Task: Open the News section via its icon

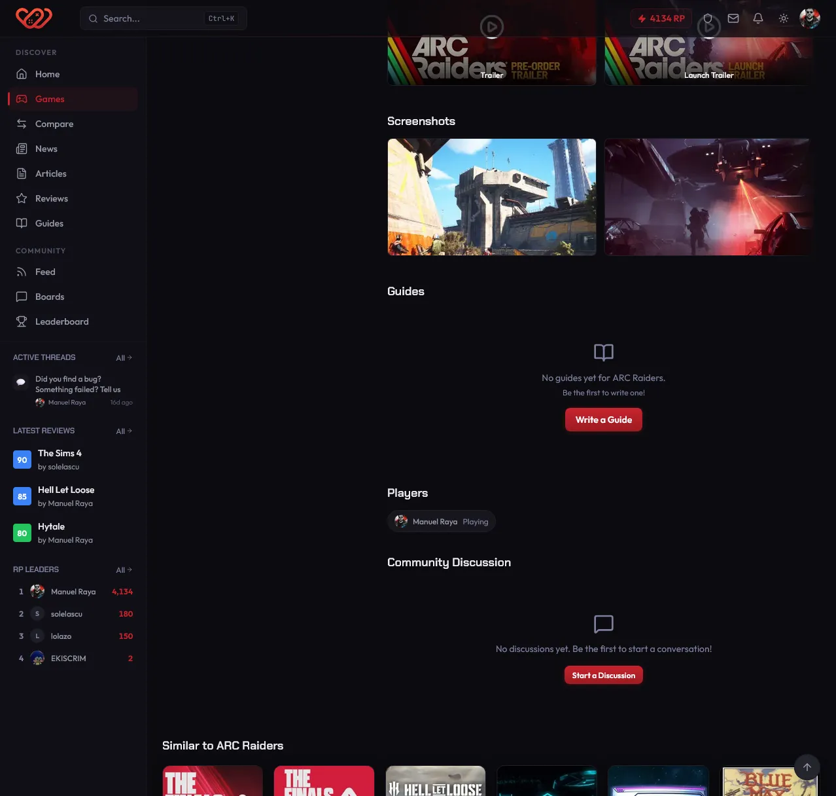Action: pyautogui.click(x=22, y=149)
